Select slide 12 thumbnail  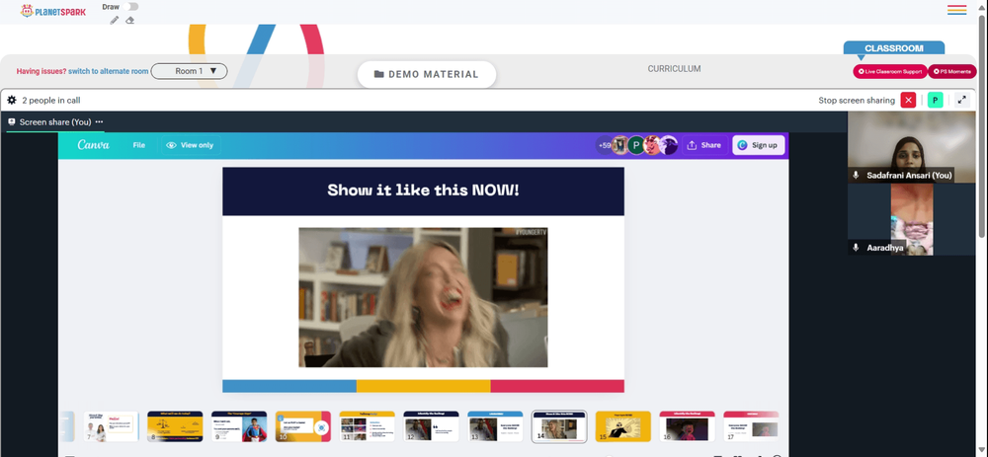coord(431,426)
